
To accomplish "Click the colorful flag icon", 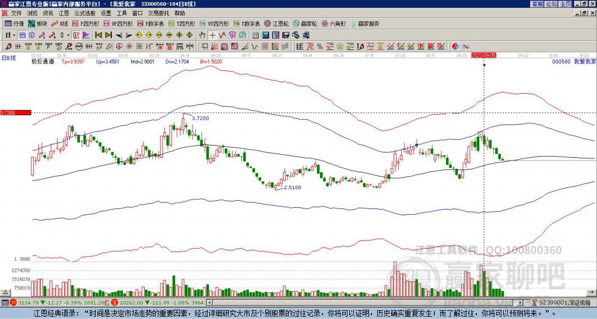I will [x=86, y=35].
